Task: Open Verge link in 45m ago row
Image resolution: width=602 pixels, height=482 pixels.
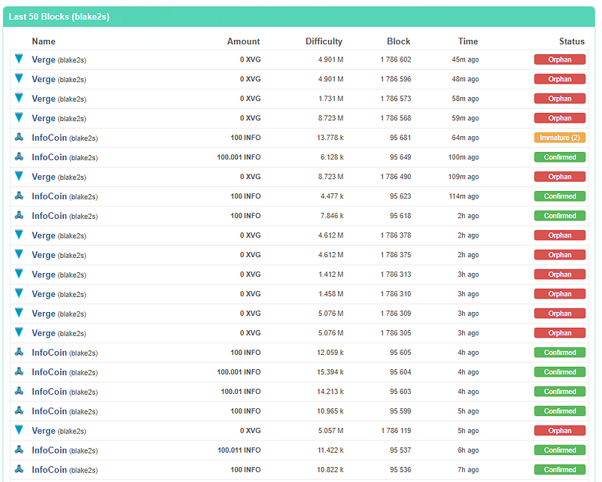Action: click(44, 59)
